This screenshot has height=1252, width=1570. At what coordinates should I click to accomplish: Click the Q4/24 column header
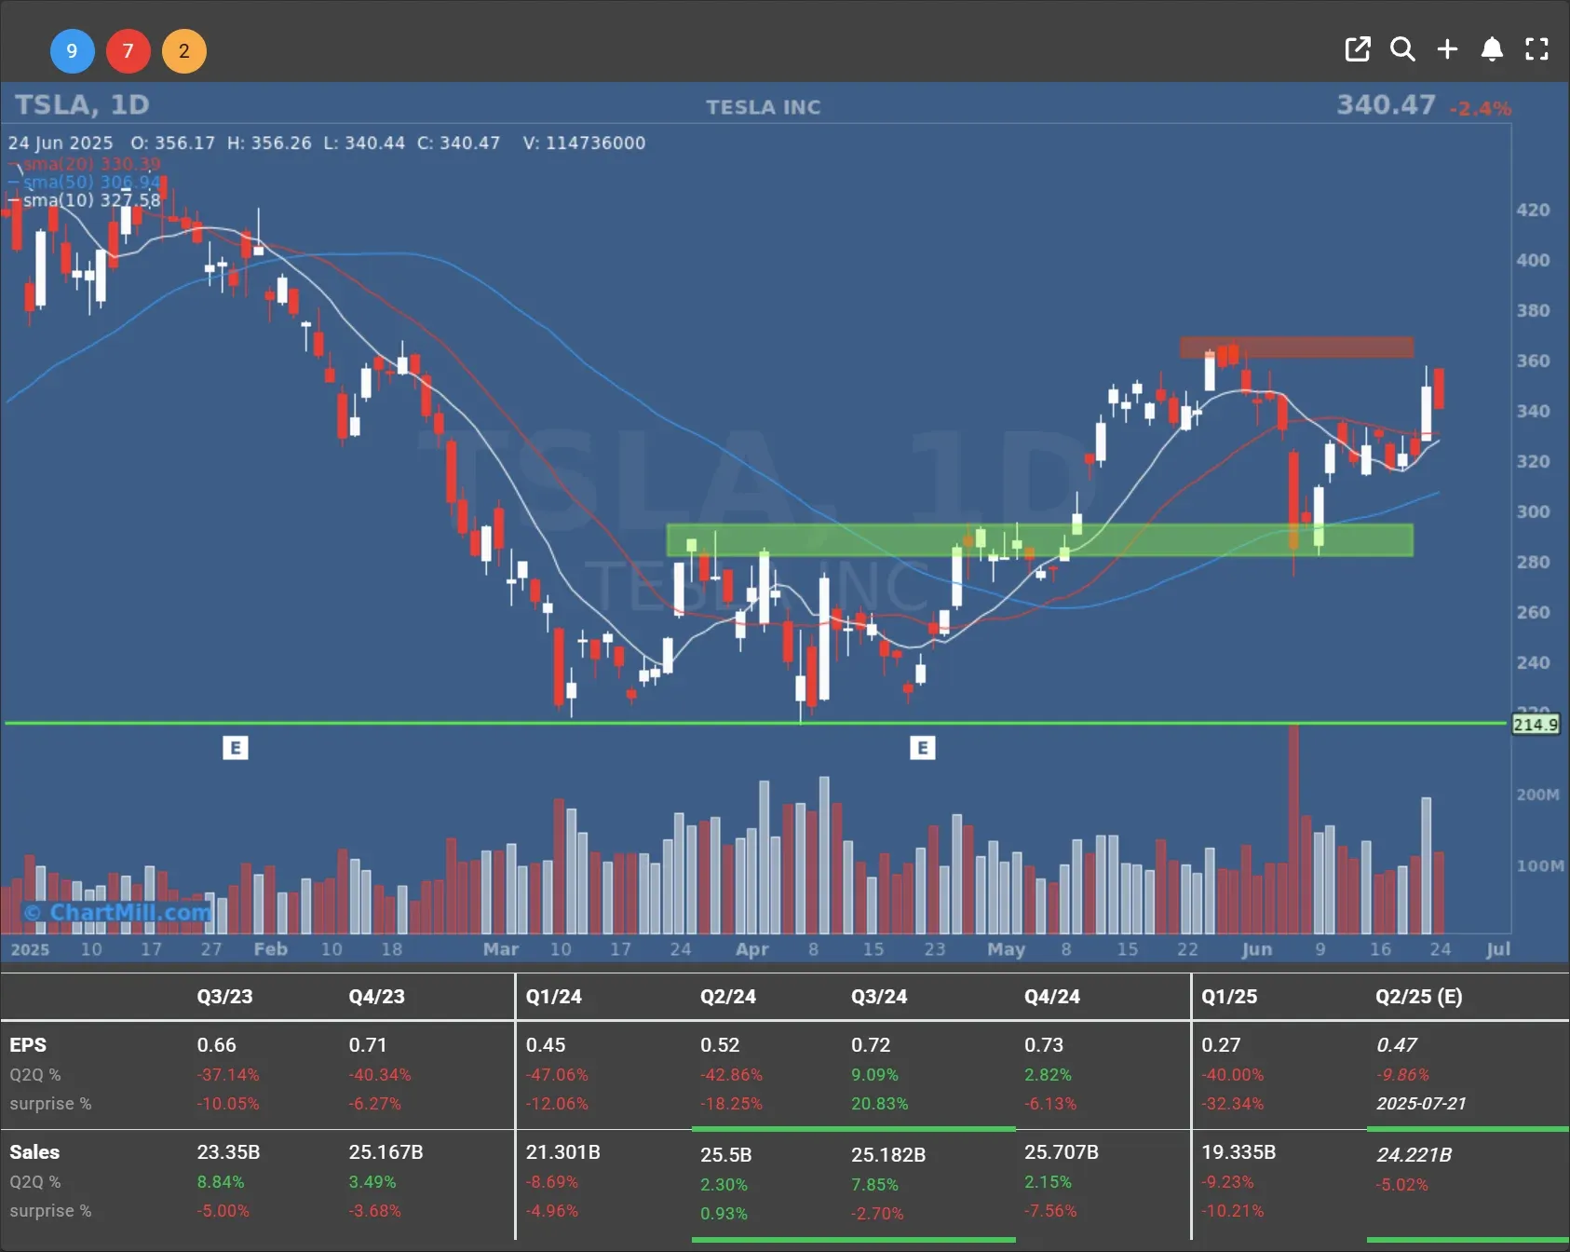(1052, 997)
